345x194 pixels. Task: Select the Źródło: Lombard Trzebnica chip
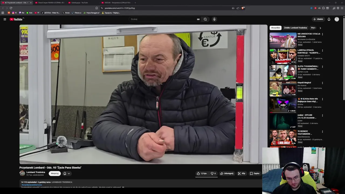click(295, 28)
